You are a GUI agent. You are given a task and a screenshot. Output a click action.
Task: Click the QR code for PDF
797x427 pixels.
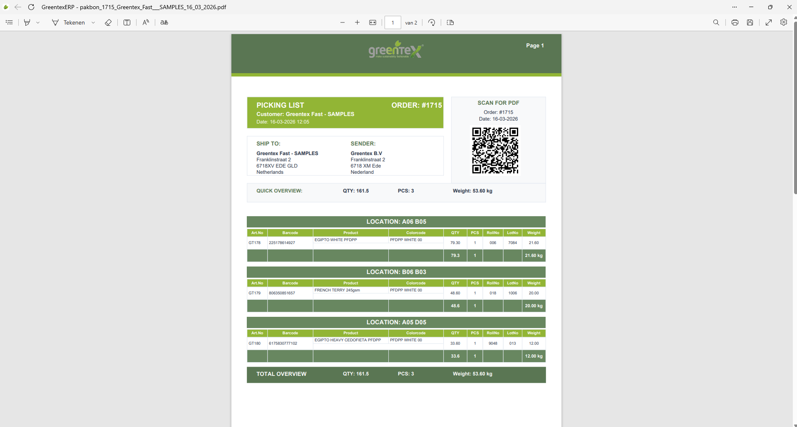495,151
